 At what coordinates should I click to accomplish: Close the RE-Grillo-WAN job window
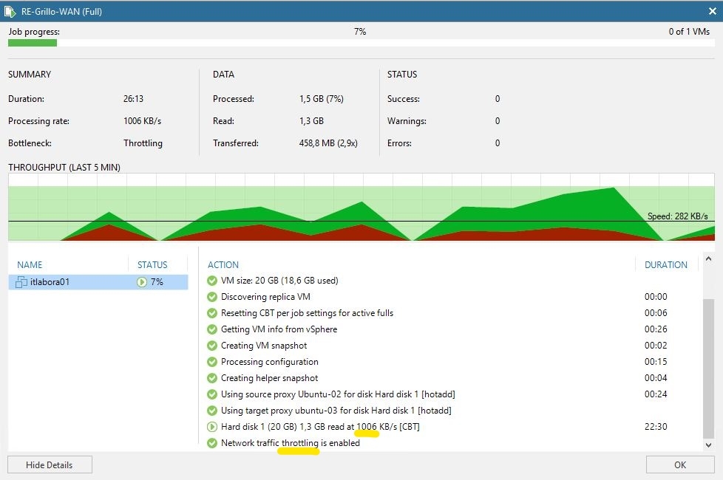(713, 12)
